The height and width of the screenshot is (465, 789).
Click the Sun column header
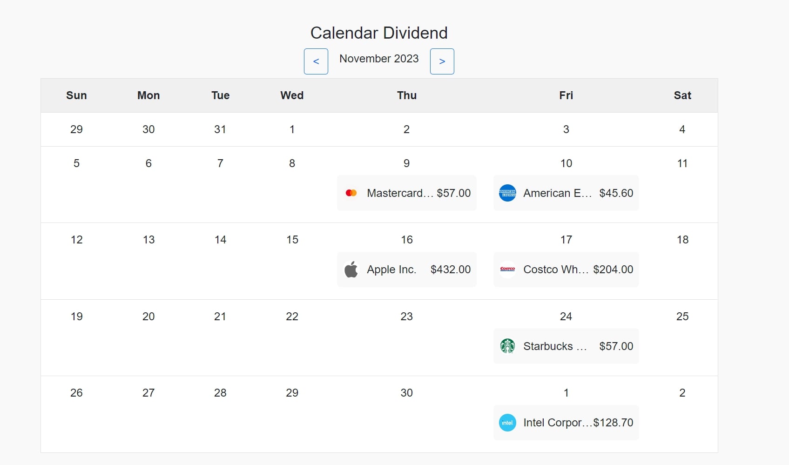(x=76, y=95)
